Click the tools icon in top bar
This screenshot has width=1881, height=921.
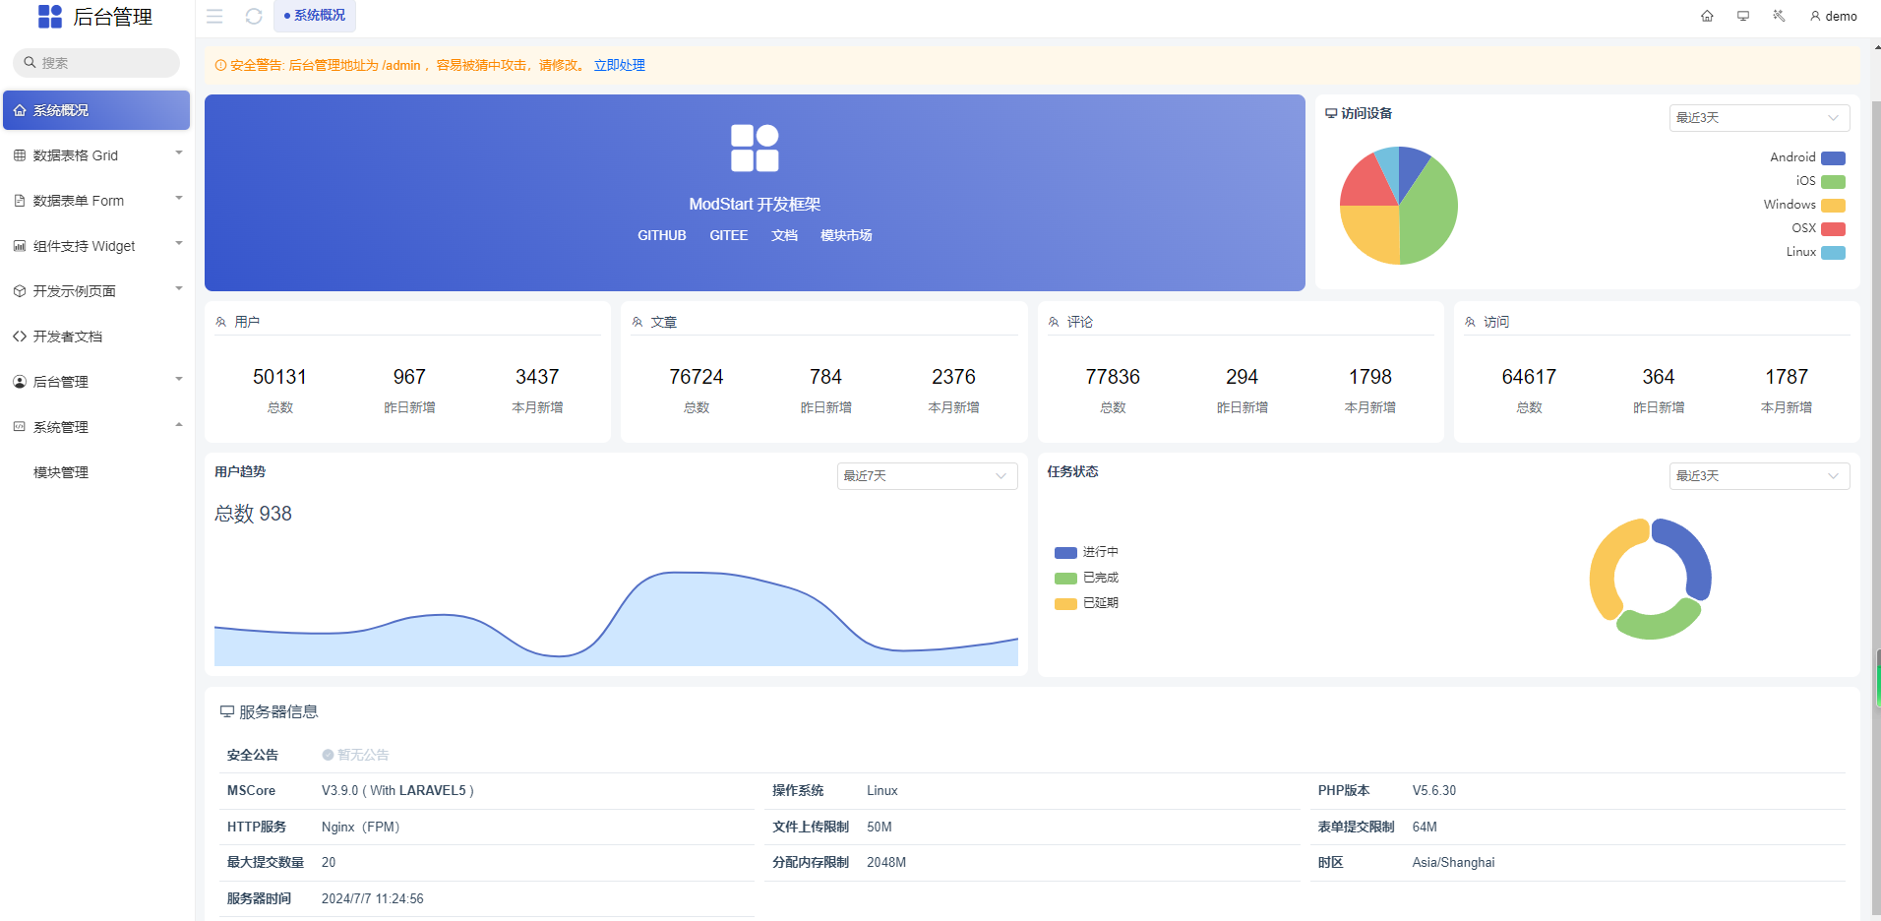click(x=1779, y=16)
